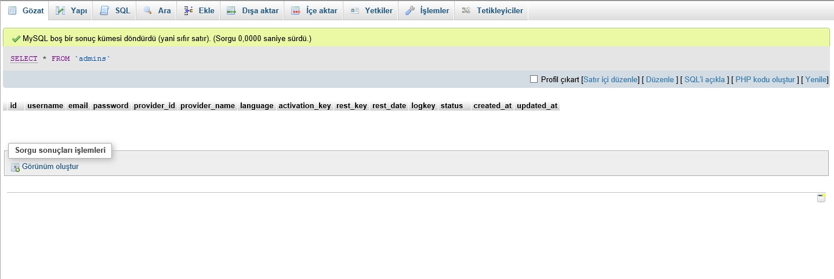Screen dimensions: 834x279
Task: Open the Tetikleyiciler tab
Action: coord(492,10)
